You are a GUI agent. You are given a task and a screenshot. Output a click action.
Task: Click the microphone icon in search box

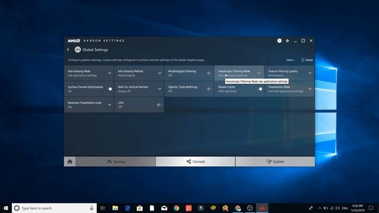92,208
